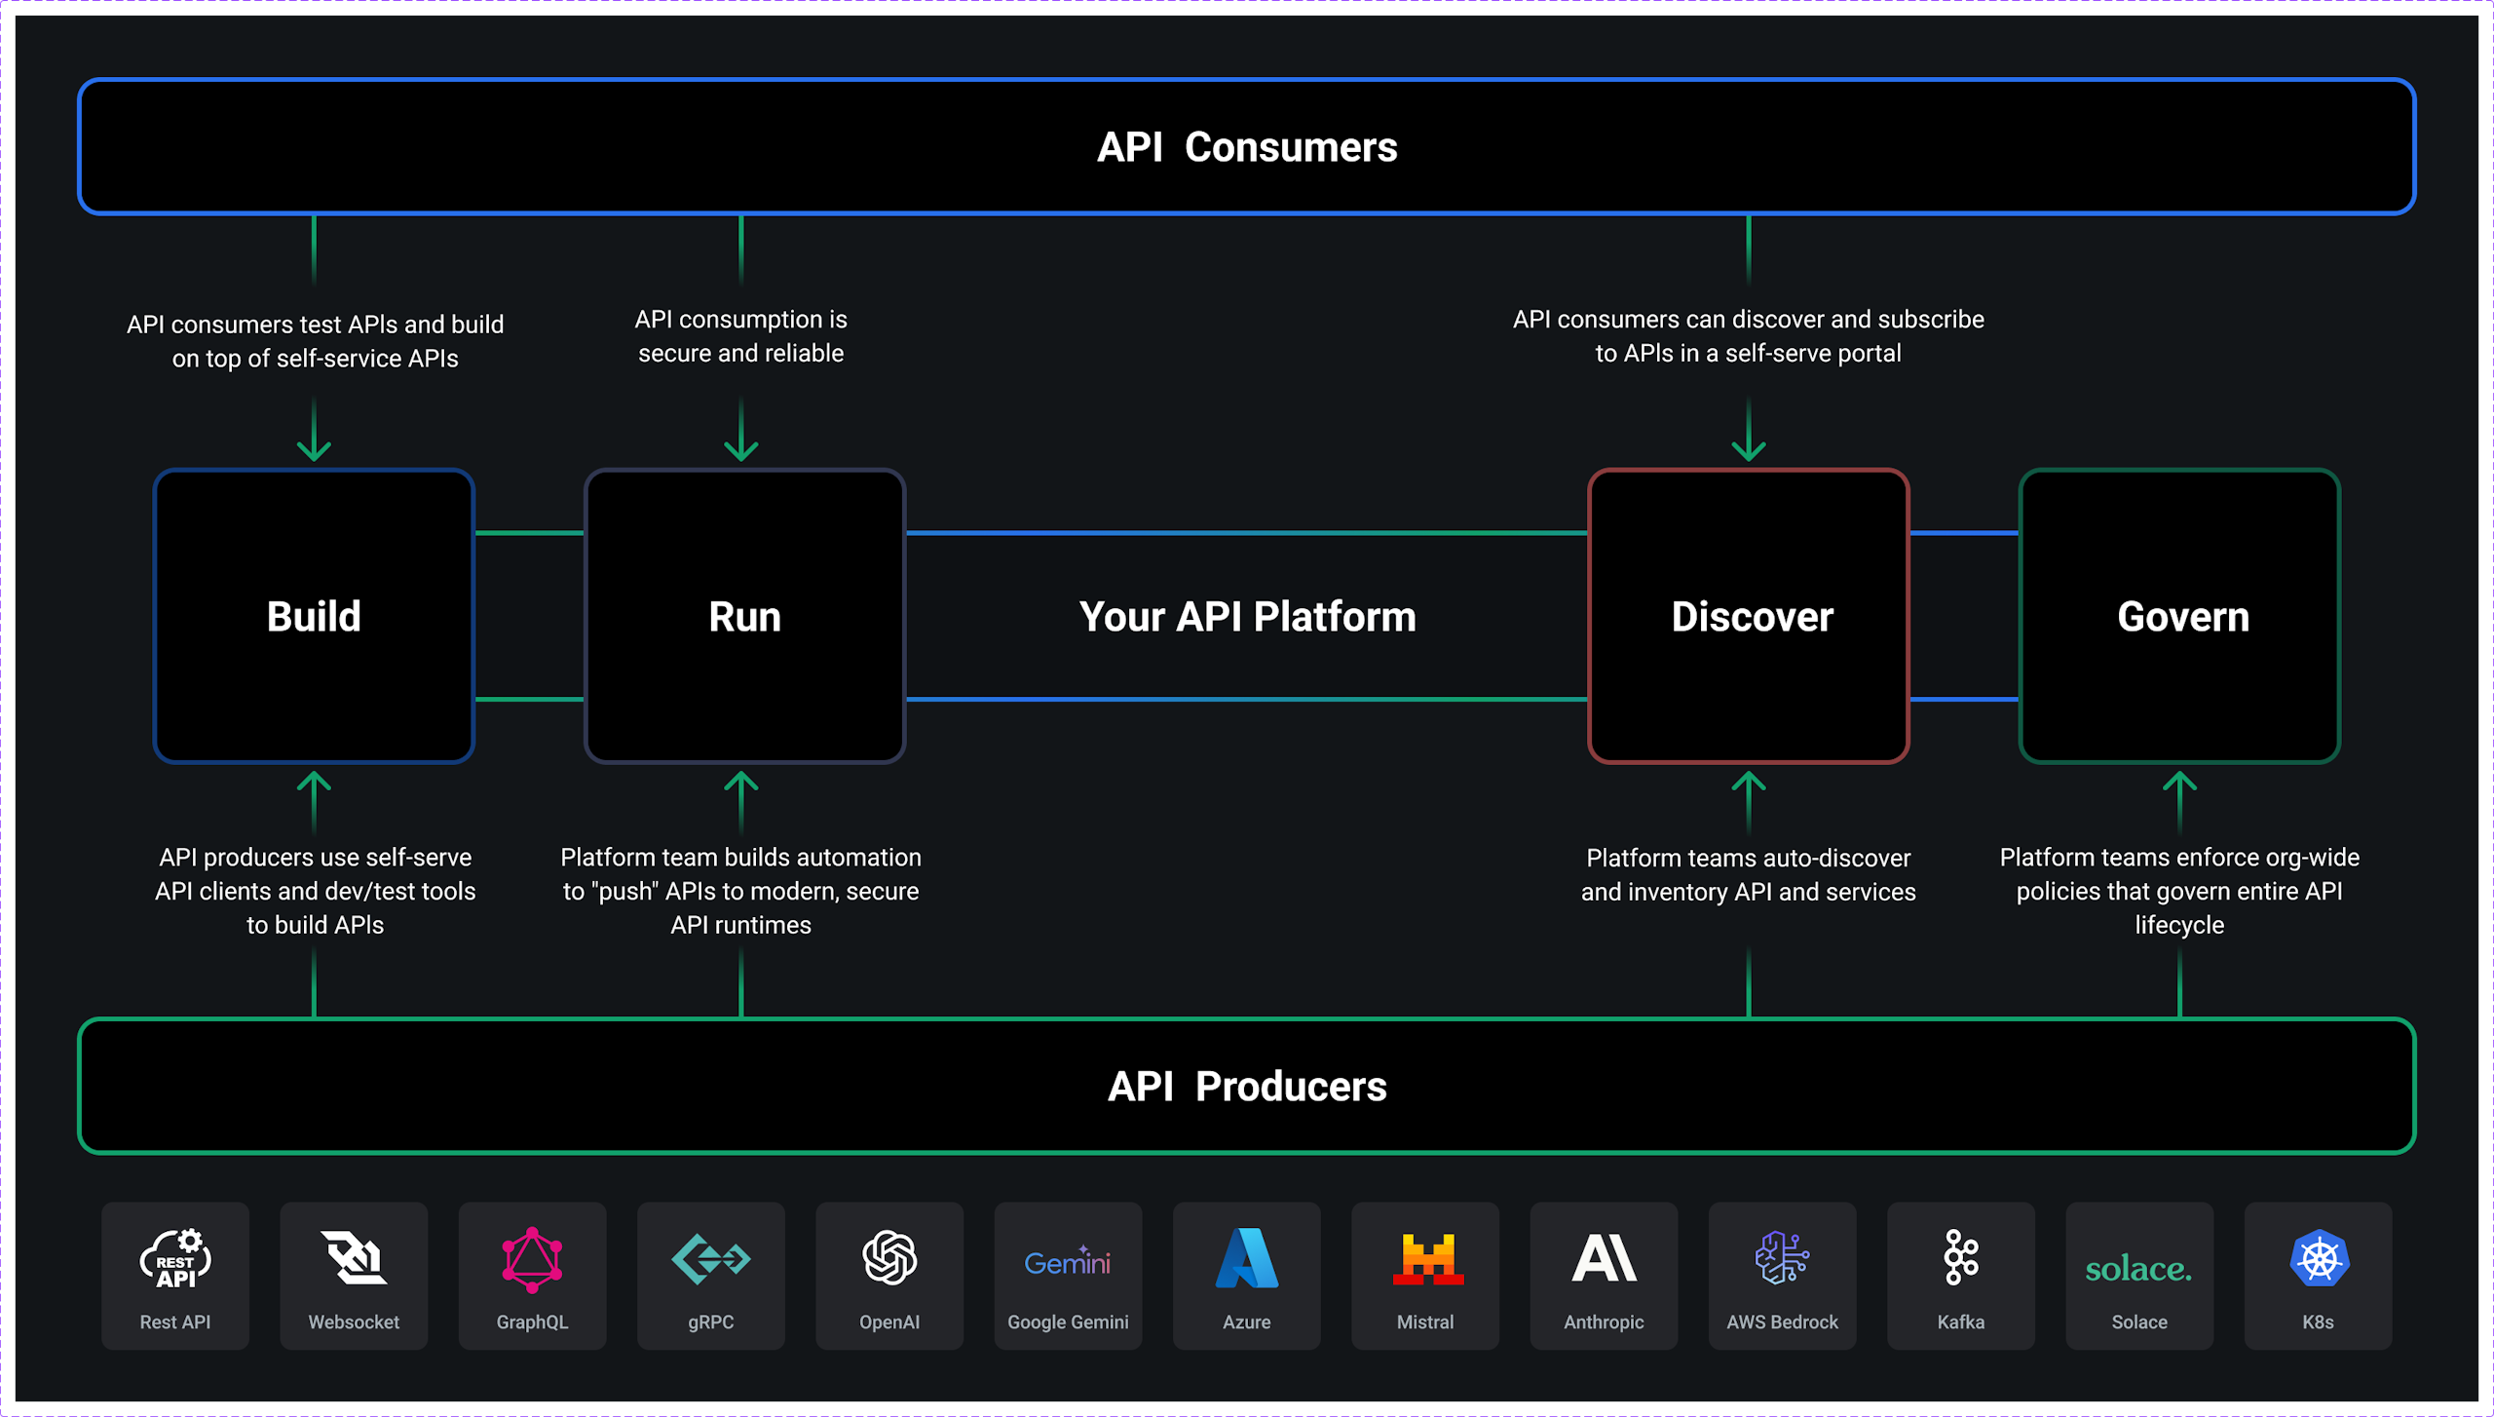
Task: Click the Your API Platform label
Action: [1247, 616]
